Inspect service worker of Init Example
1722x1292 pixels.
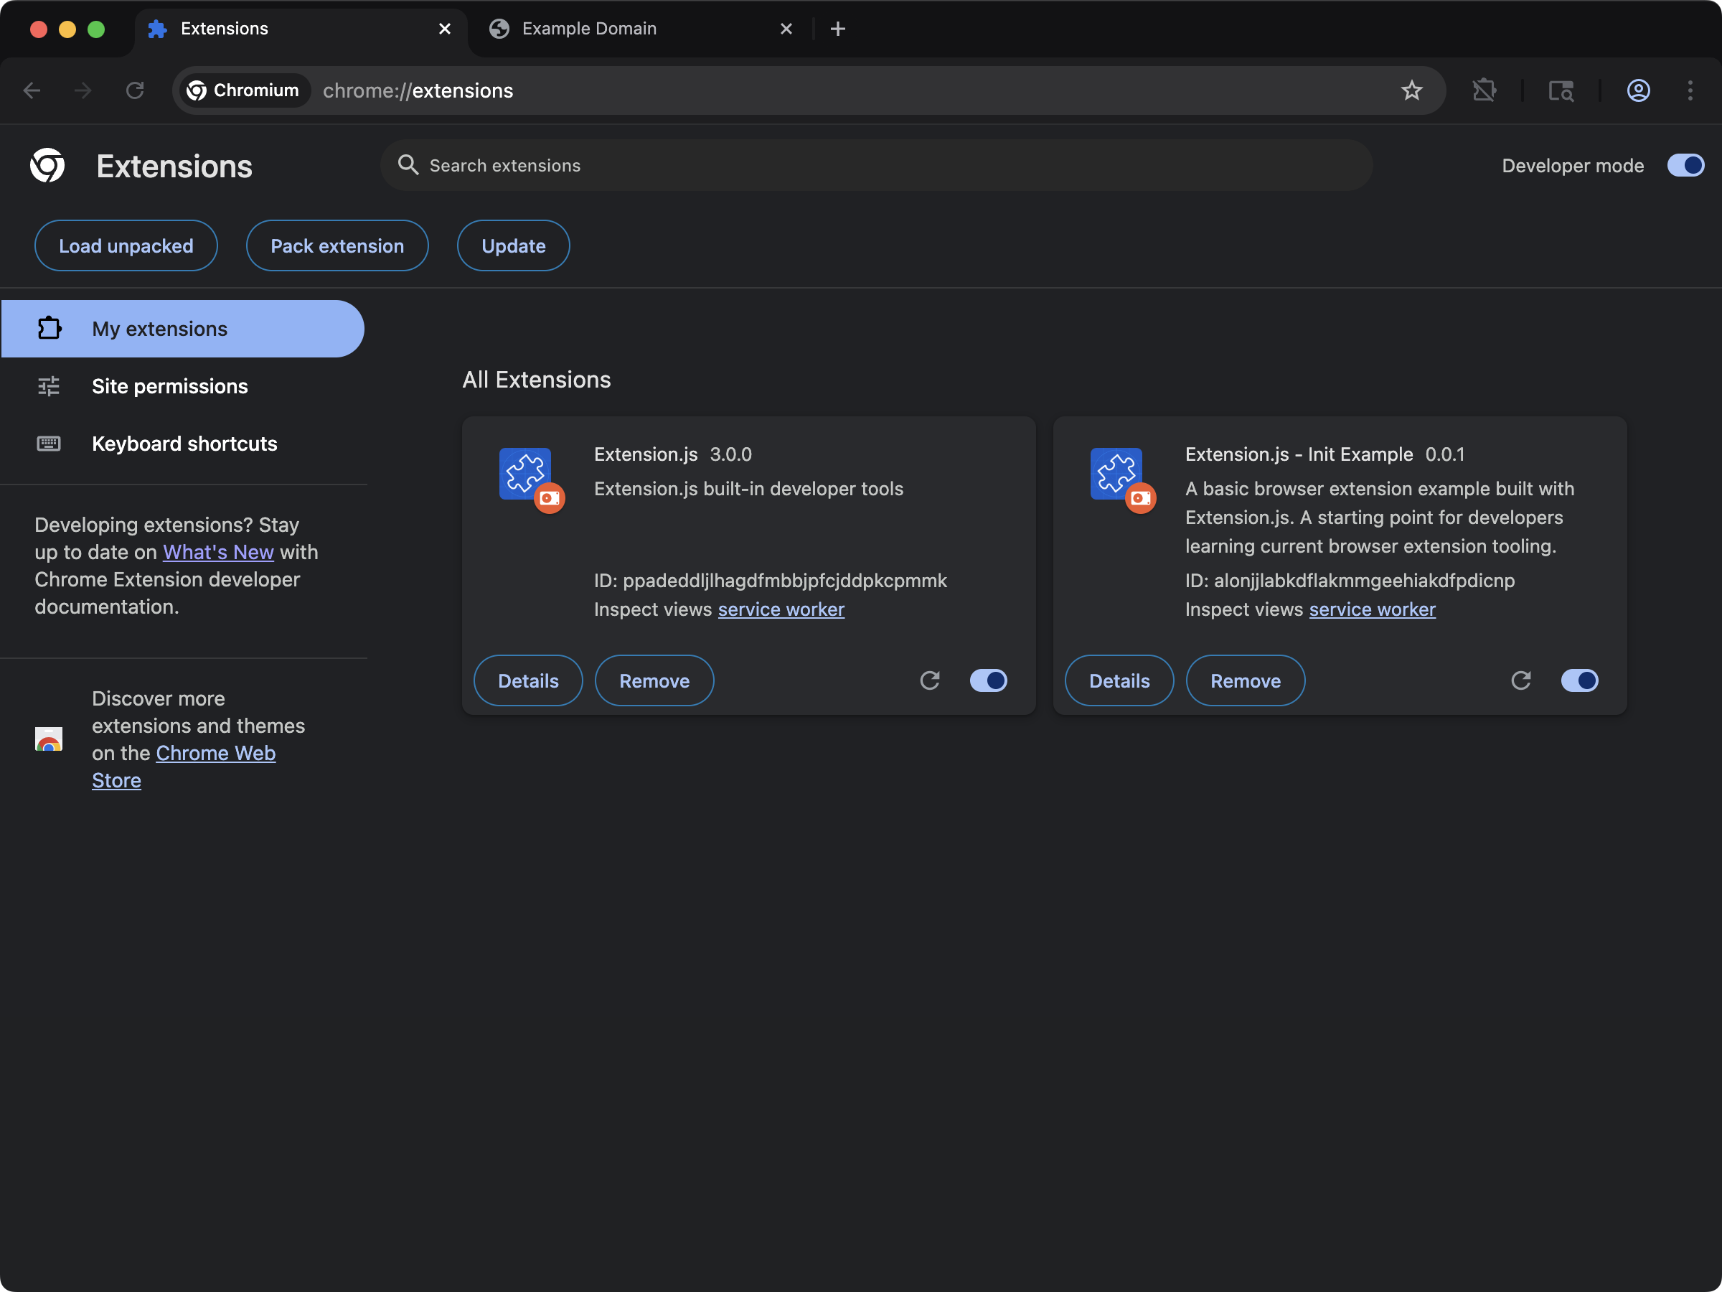pos(1372,609)
